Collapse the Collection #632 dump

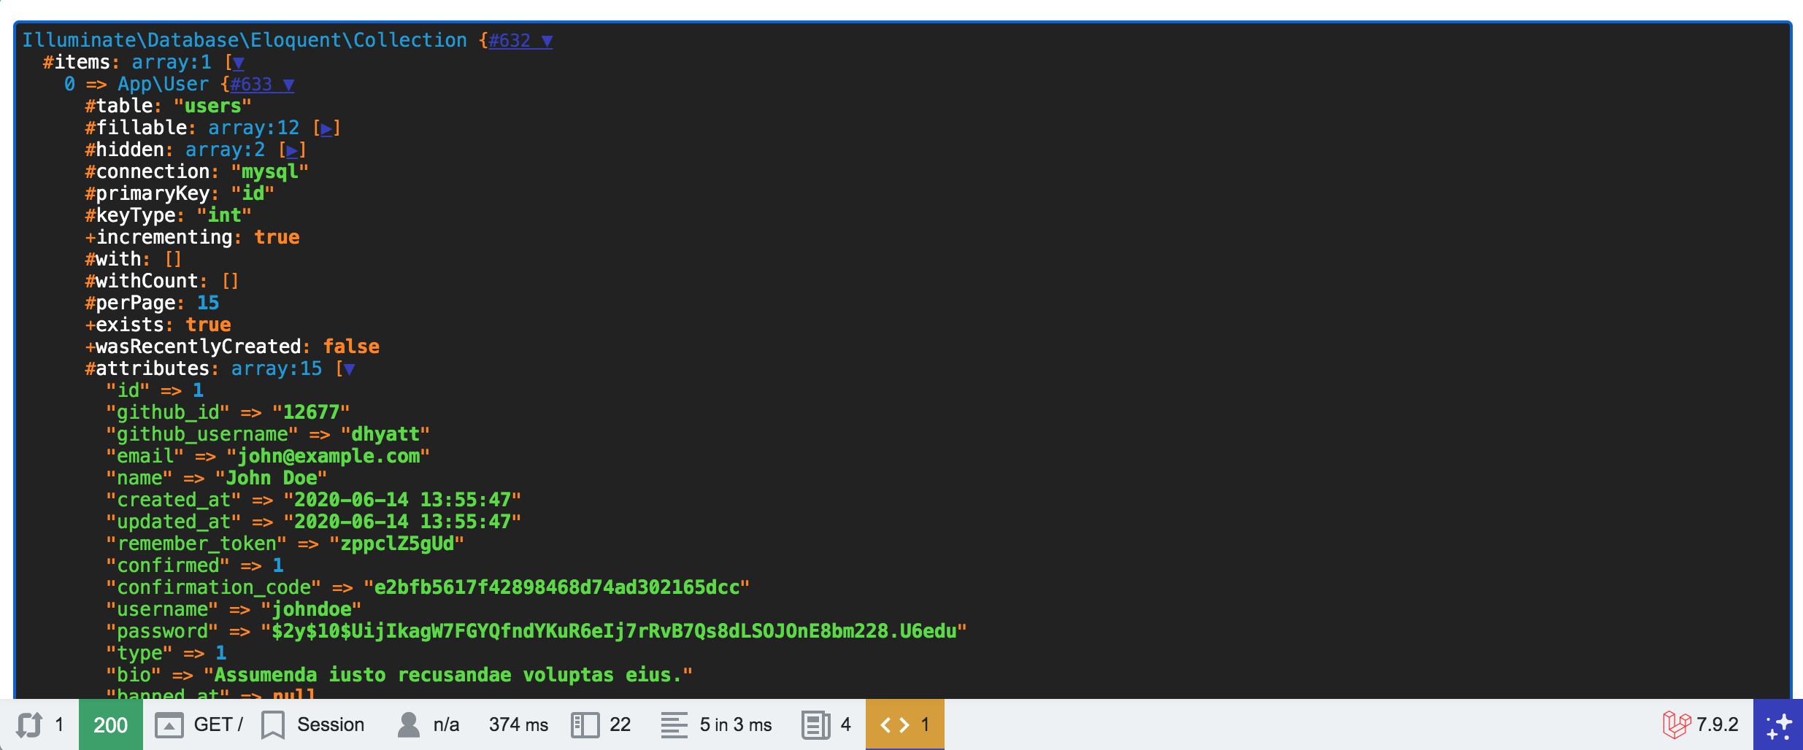[520, 41]
